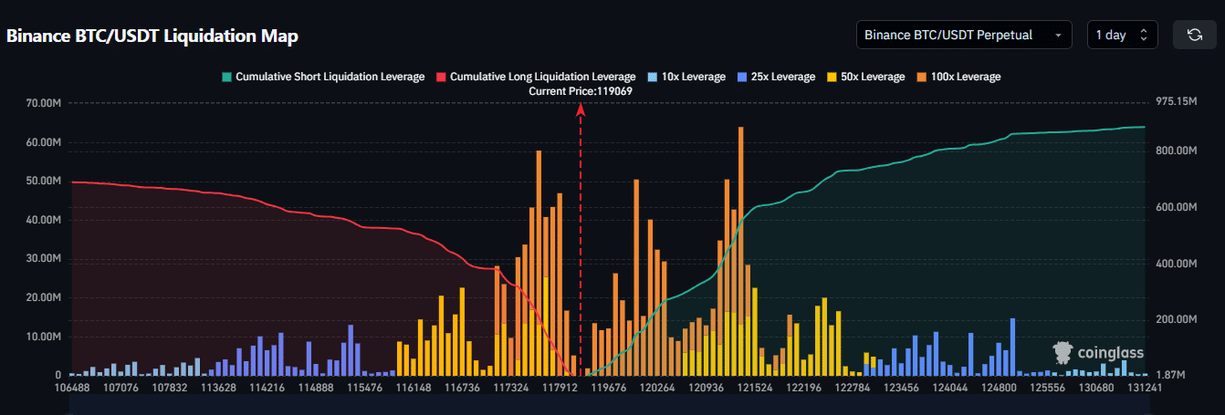Click the red long liquidation legend swatch
Image resolution: width=1225 pixels, height=415 pixels.
click(x=442, y=77)
